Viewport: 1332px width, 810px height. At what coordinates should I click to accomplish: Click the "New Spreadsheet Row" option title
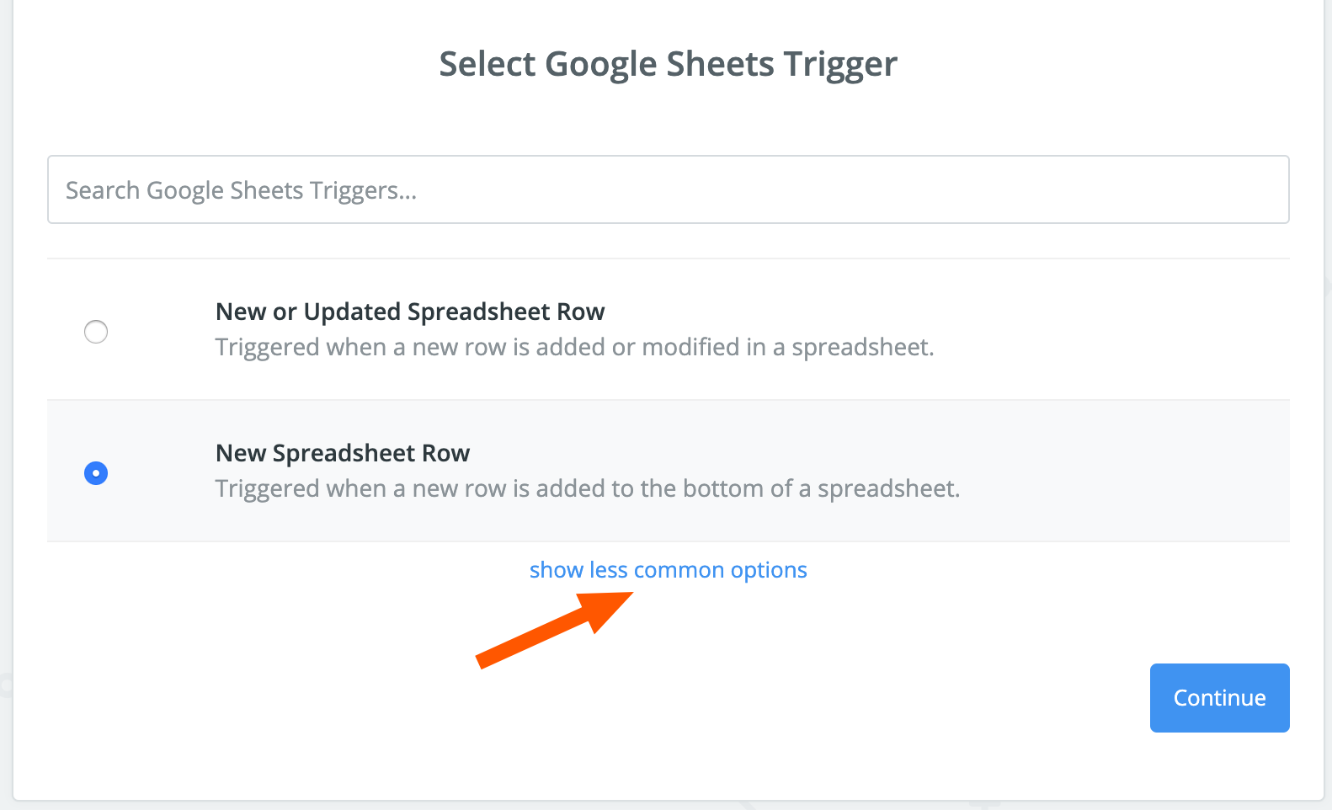coord(343,453)
